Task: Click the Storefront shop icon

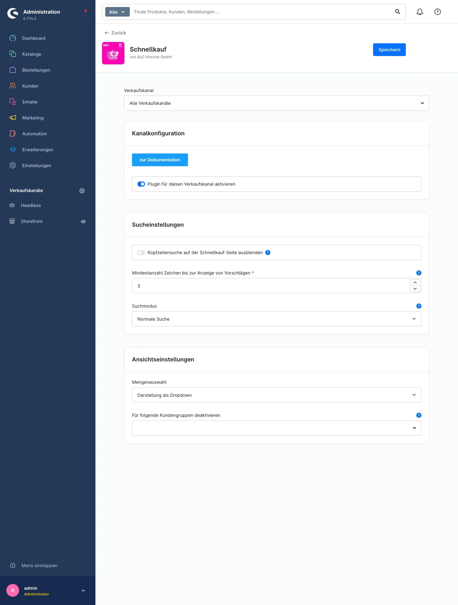Action: (12, 221)
